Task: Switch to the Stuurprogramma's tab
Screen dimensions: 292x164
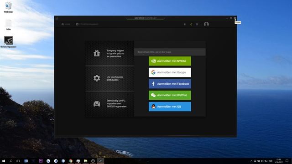Action: [87, 24]
